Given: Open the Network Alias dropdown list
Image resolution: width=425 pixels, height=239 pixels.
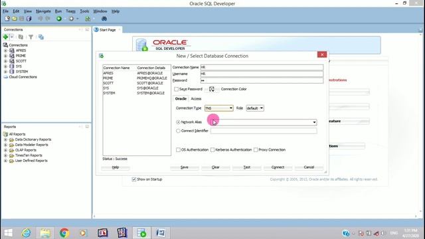Looking at the screenshot, I should [x=314, y=122].
